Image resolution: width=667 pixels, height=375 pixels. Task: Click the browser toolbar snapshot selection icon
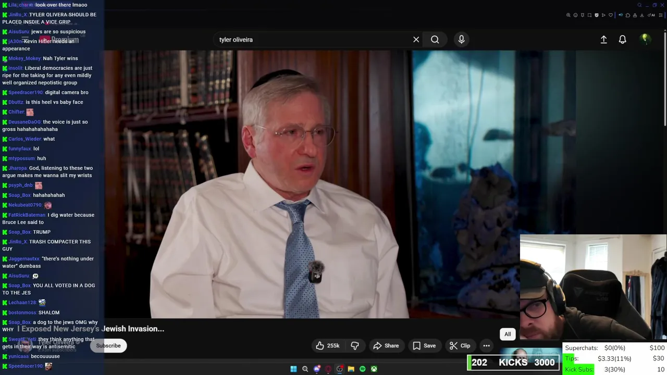(589, 15)
